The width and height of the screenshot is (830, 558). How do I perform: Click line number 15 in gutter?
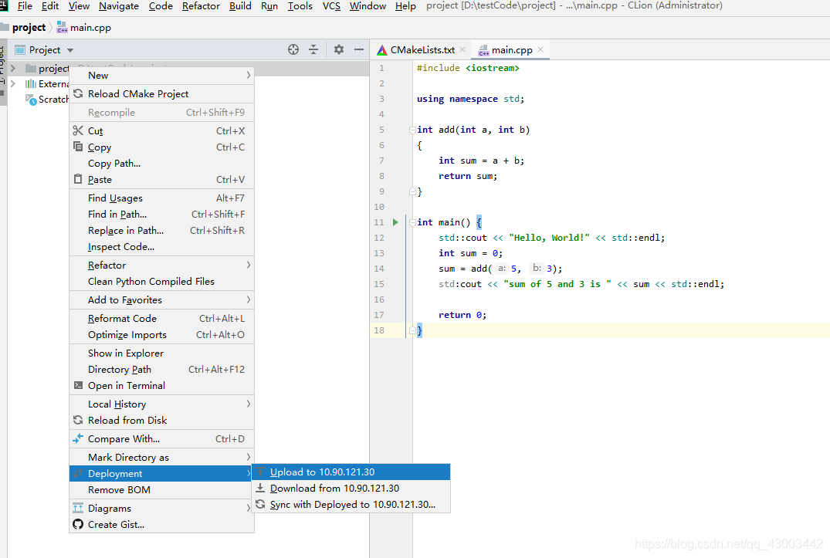click(x=379, y=284)
